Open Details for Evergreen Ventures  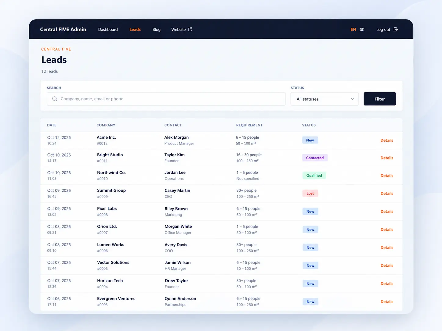387,302
